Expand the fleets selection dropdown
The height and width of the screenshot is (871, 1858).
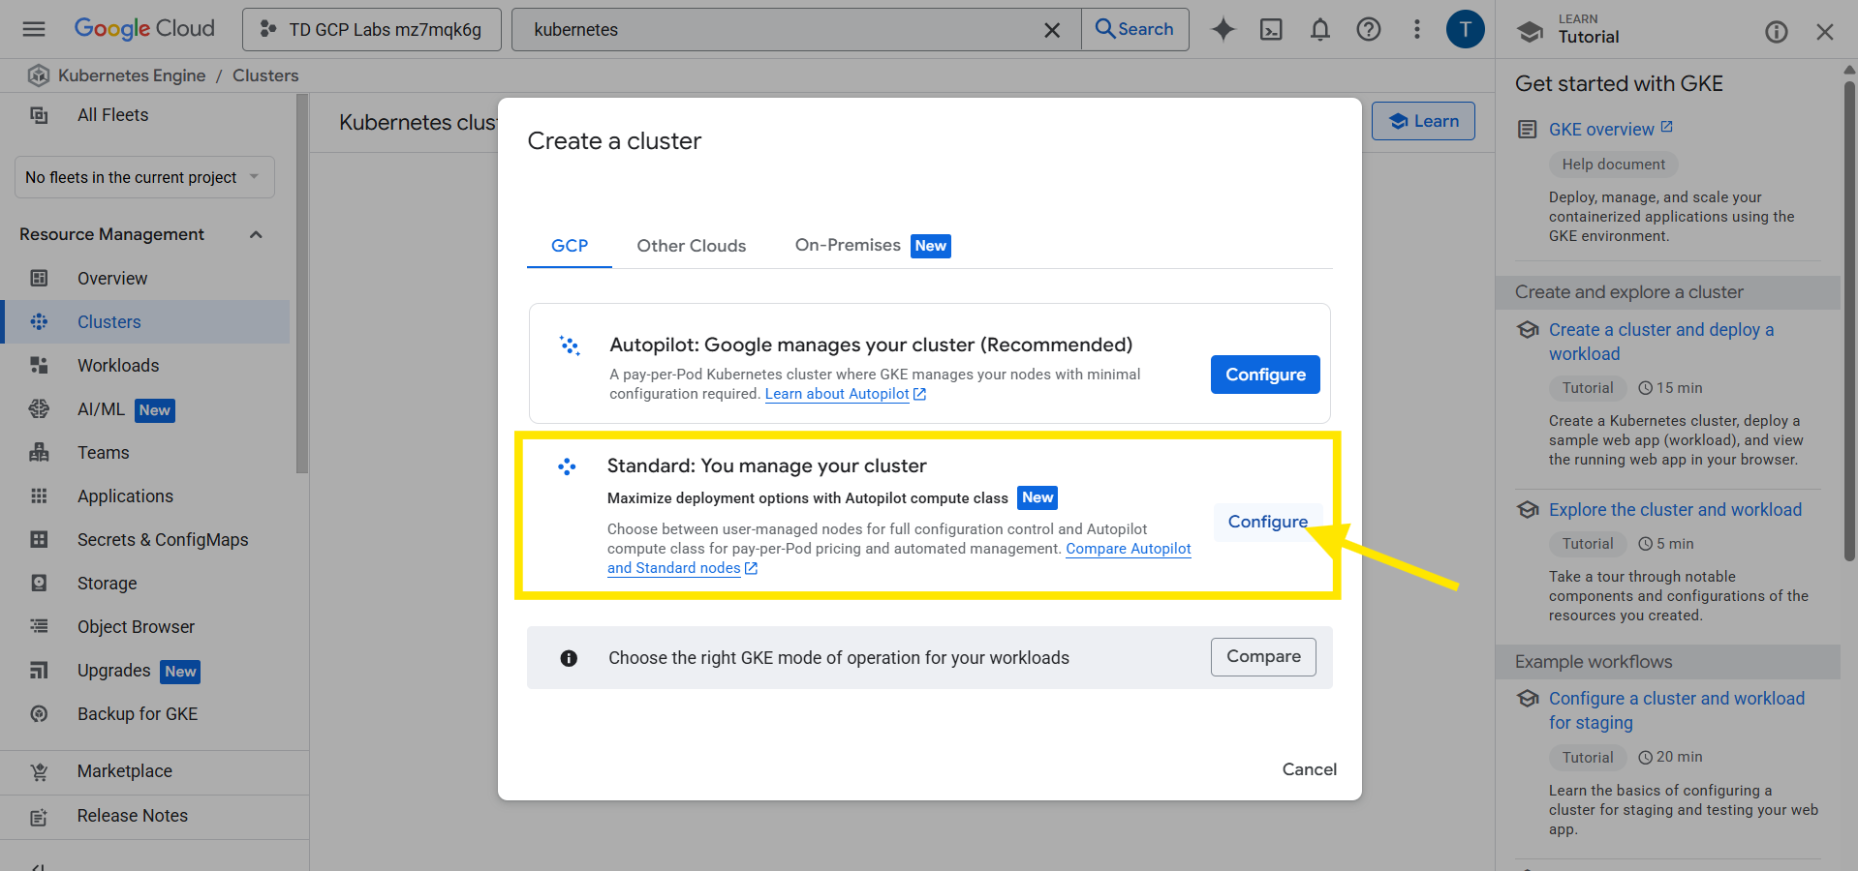[x=144, y=177]
